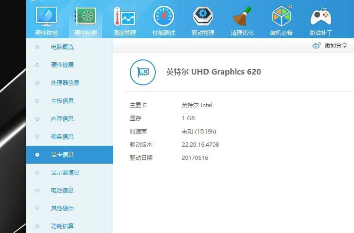Viewport: 354px width, 233px height.
Task: Launch 性能测试 performance test gauge icon
Action: [164, 16]
